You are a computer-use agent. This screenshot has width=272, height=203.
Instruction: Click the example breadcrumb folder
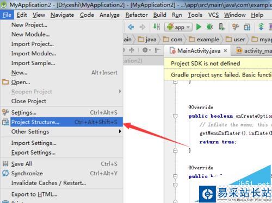[204, 39]
